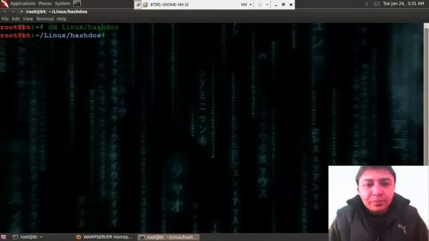Screen dimensions: 429x241
Task: Launch terminal from top panel icon
Action: 77,4
